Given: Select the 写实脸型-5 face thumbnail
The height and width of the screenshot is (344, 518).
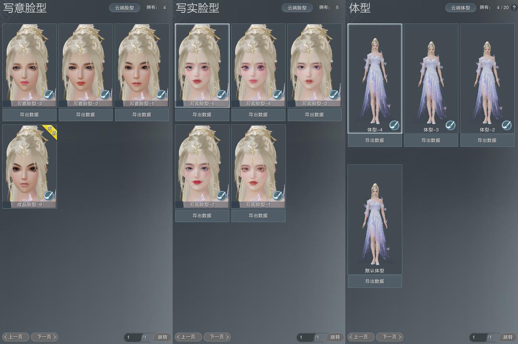Looking at the screenshot, I should (x=202, y=65).
